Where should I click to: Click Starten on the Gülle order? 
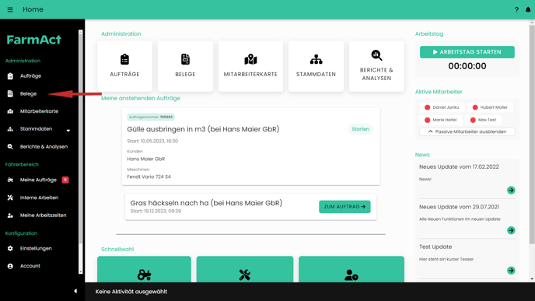coord(360,129)
